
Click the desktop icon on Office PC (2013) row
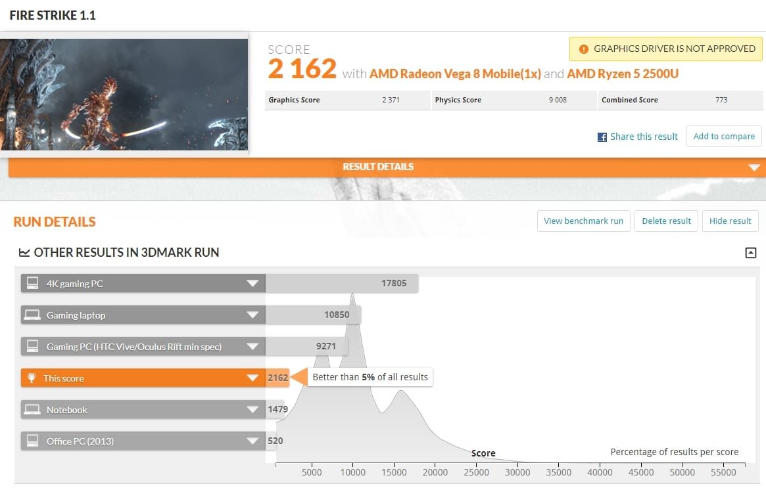[32, 441]
